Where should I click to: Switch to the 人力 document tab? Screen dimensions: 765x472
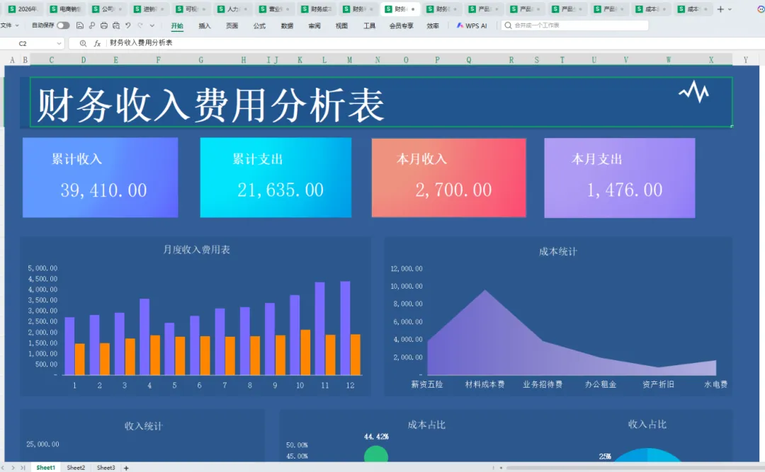tap(232, 8)
